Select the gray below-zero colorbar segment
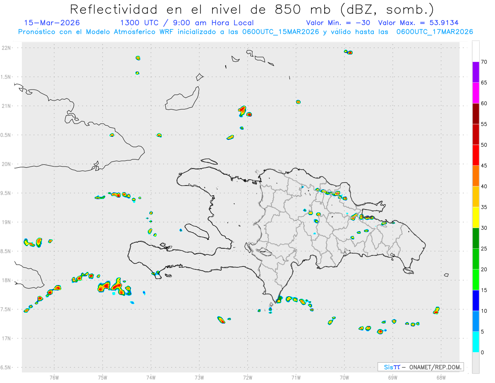Viewport: 495px width, 383px height. point(476,363)
